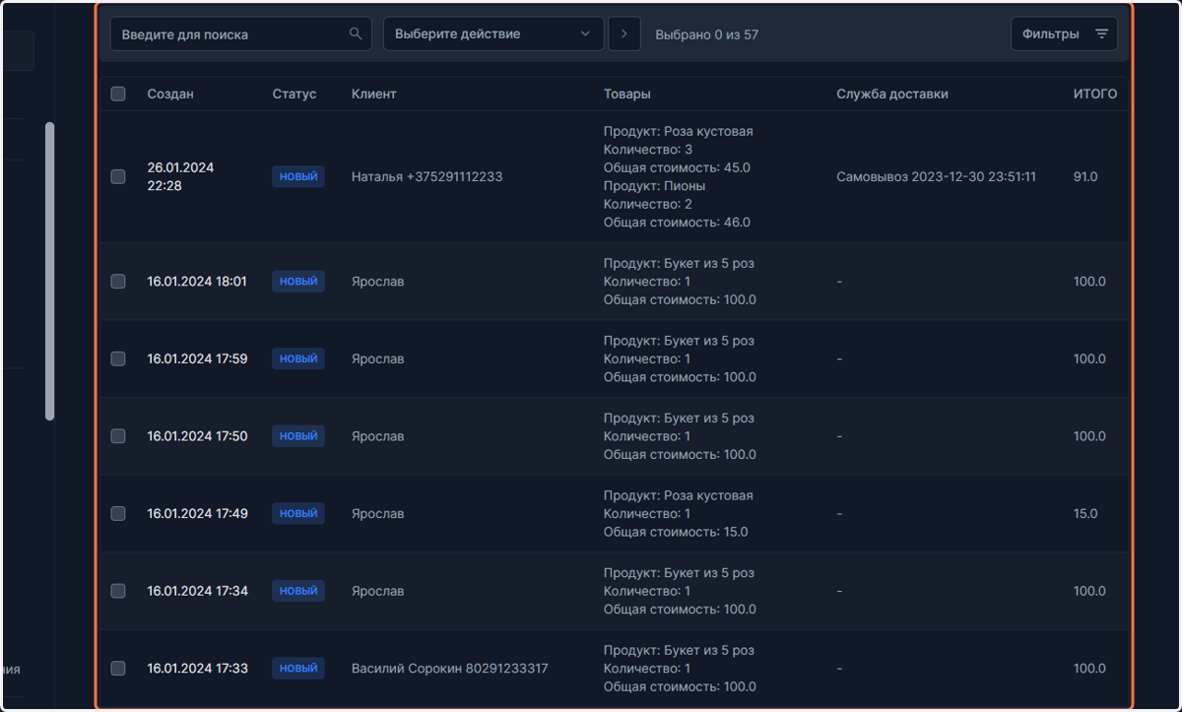This screenshot has width=1182, height=712.
Task: Click Самовывоз 2023-12-30 23:51:11 delivery cell
Action: (x=937, y=176)
